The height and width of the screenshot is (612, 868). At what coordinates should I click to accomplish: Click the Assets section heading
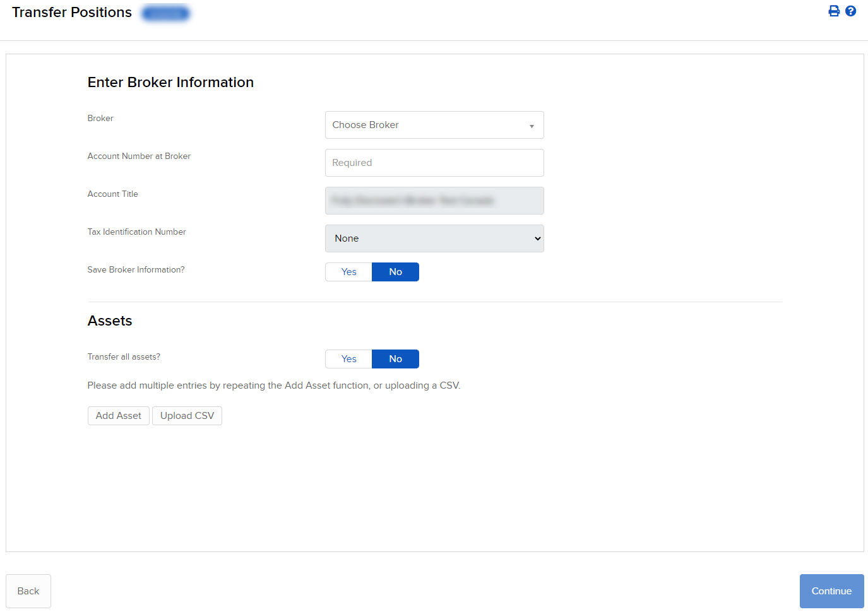click(110, 321)
